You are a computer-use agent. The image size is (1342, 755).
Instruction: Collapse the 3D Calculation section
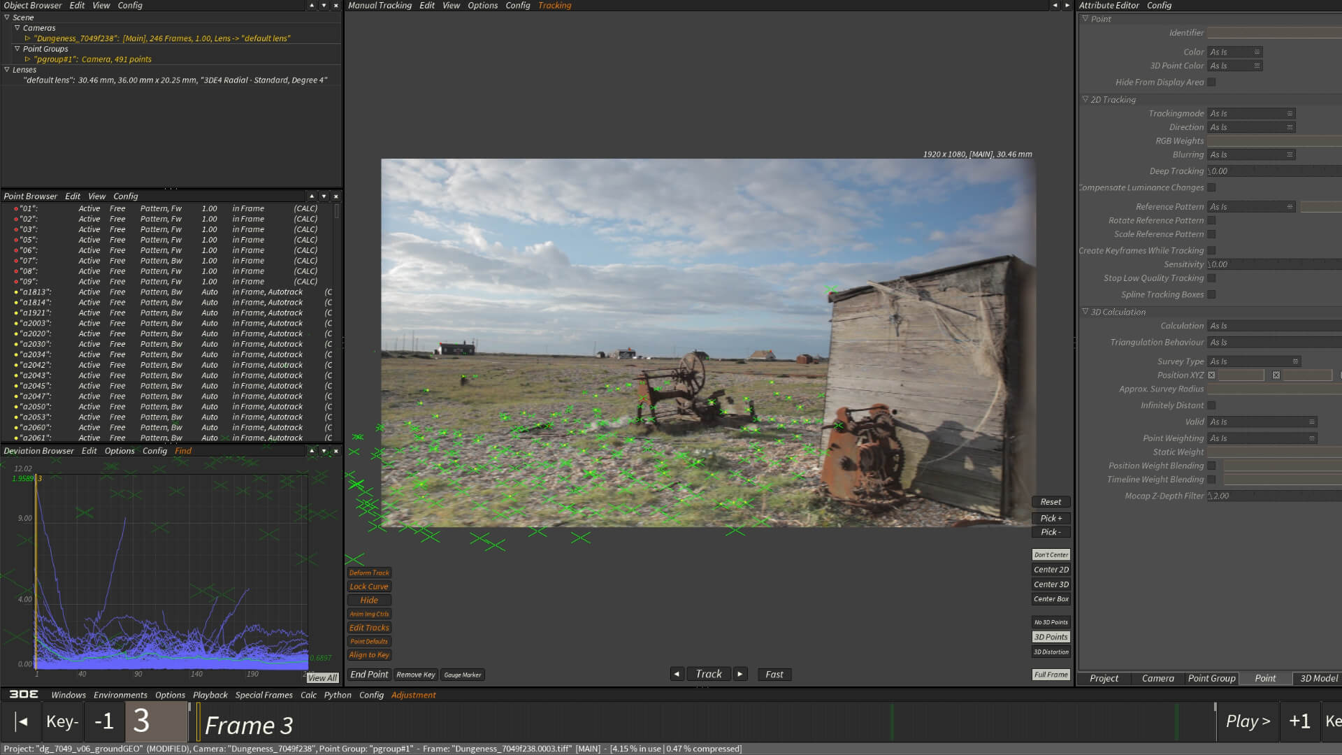(x=1085, y=312)
